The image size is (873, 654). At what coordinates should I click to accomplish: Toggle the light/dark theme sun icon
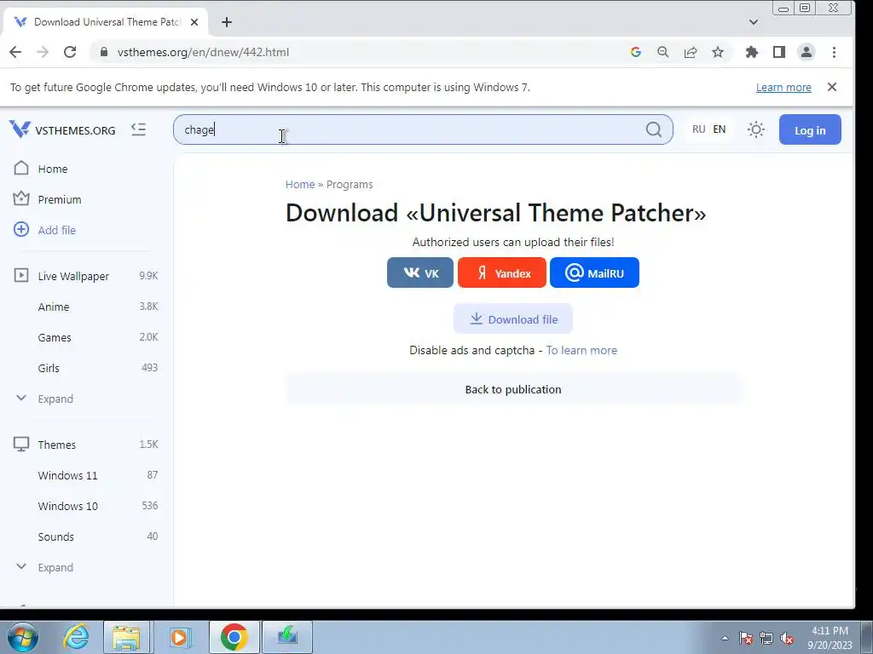[x=755, y=129]
